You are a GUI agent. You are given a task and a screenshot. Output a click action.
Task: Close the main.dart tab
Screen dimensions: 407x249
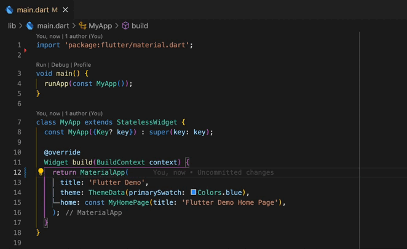tap(65, 10)
